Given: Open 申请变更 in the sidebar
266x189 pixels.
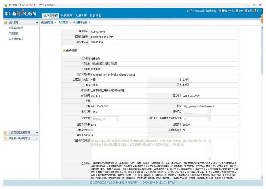Looking at the screenshot, I should point(14,33).
